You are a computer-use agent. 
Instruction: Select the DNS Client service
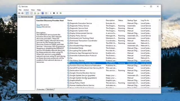[109, 43]
